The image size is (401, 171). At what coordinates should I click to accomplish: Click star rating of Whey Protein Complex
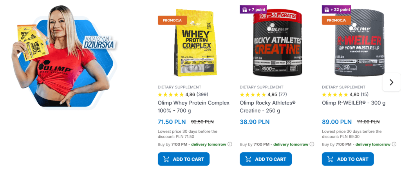[171, 94]
